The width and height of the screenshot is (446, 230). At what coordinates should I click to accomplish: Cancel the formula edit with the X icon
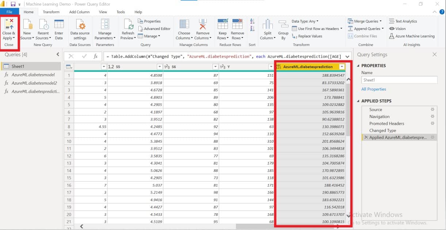[x=71, y=56]
